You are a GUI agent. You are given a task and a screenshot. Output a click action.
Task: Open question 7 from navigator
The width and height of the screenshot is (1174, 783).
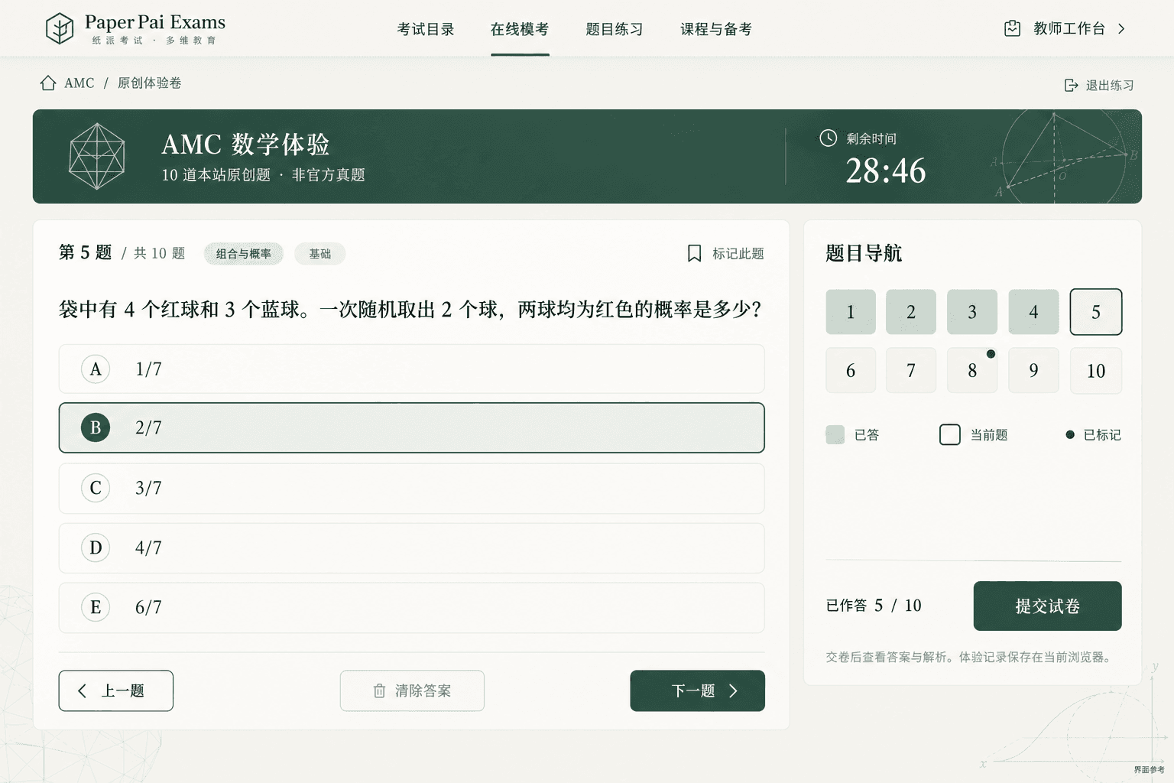(911, 371)
